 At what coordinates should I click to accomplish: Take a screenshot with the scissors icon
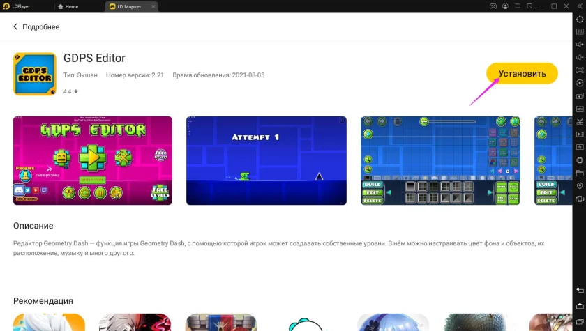point(580,122)
